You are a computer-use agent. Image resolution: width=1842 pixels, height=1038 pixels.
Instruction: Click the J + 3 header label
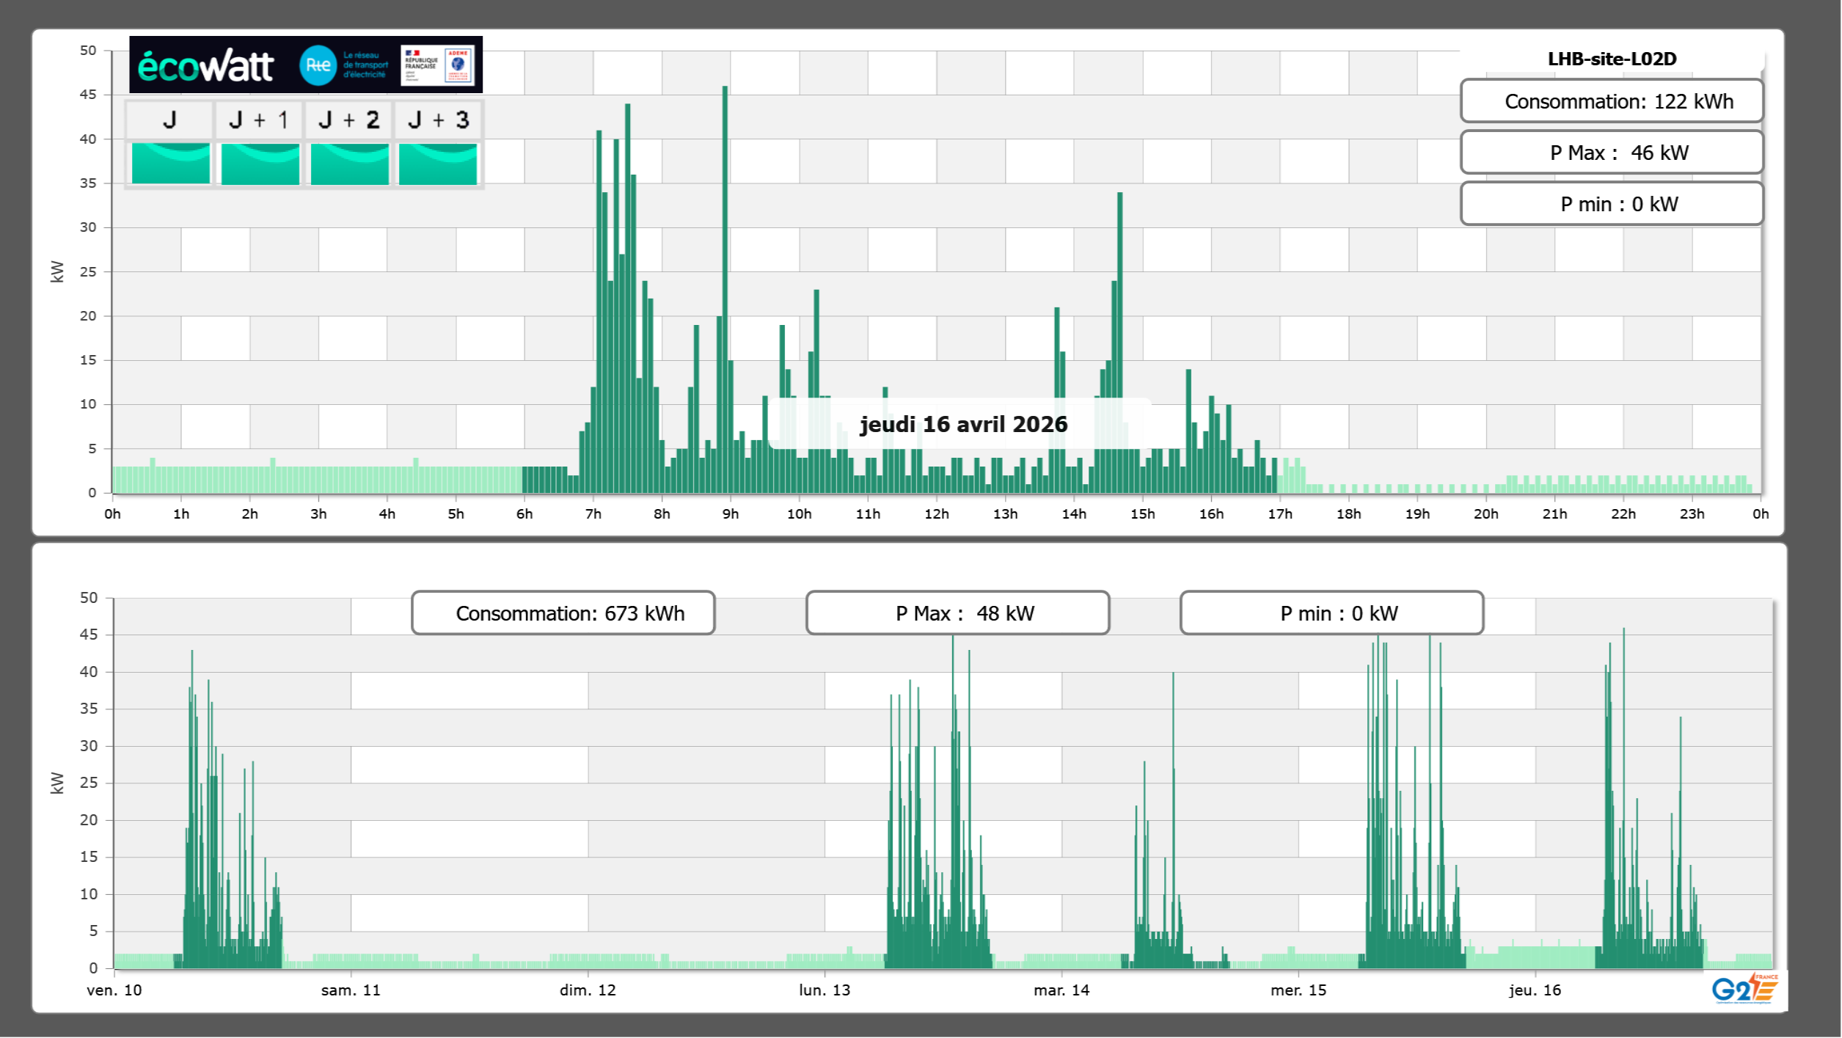438,120
